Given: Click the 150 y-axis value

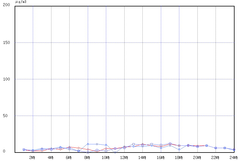Looking at the screenshot, I should [x=6, y=42].
